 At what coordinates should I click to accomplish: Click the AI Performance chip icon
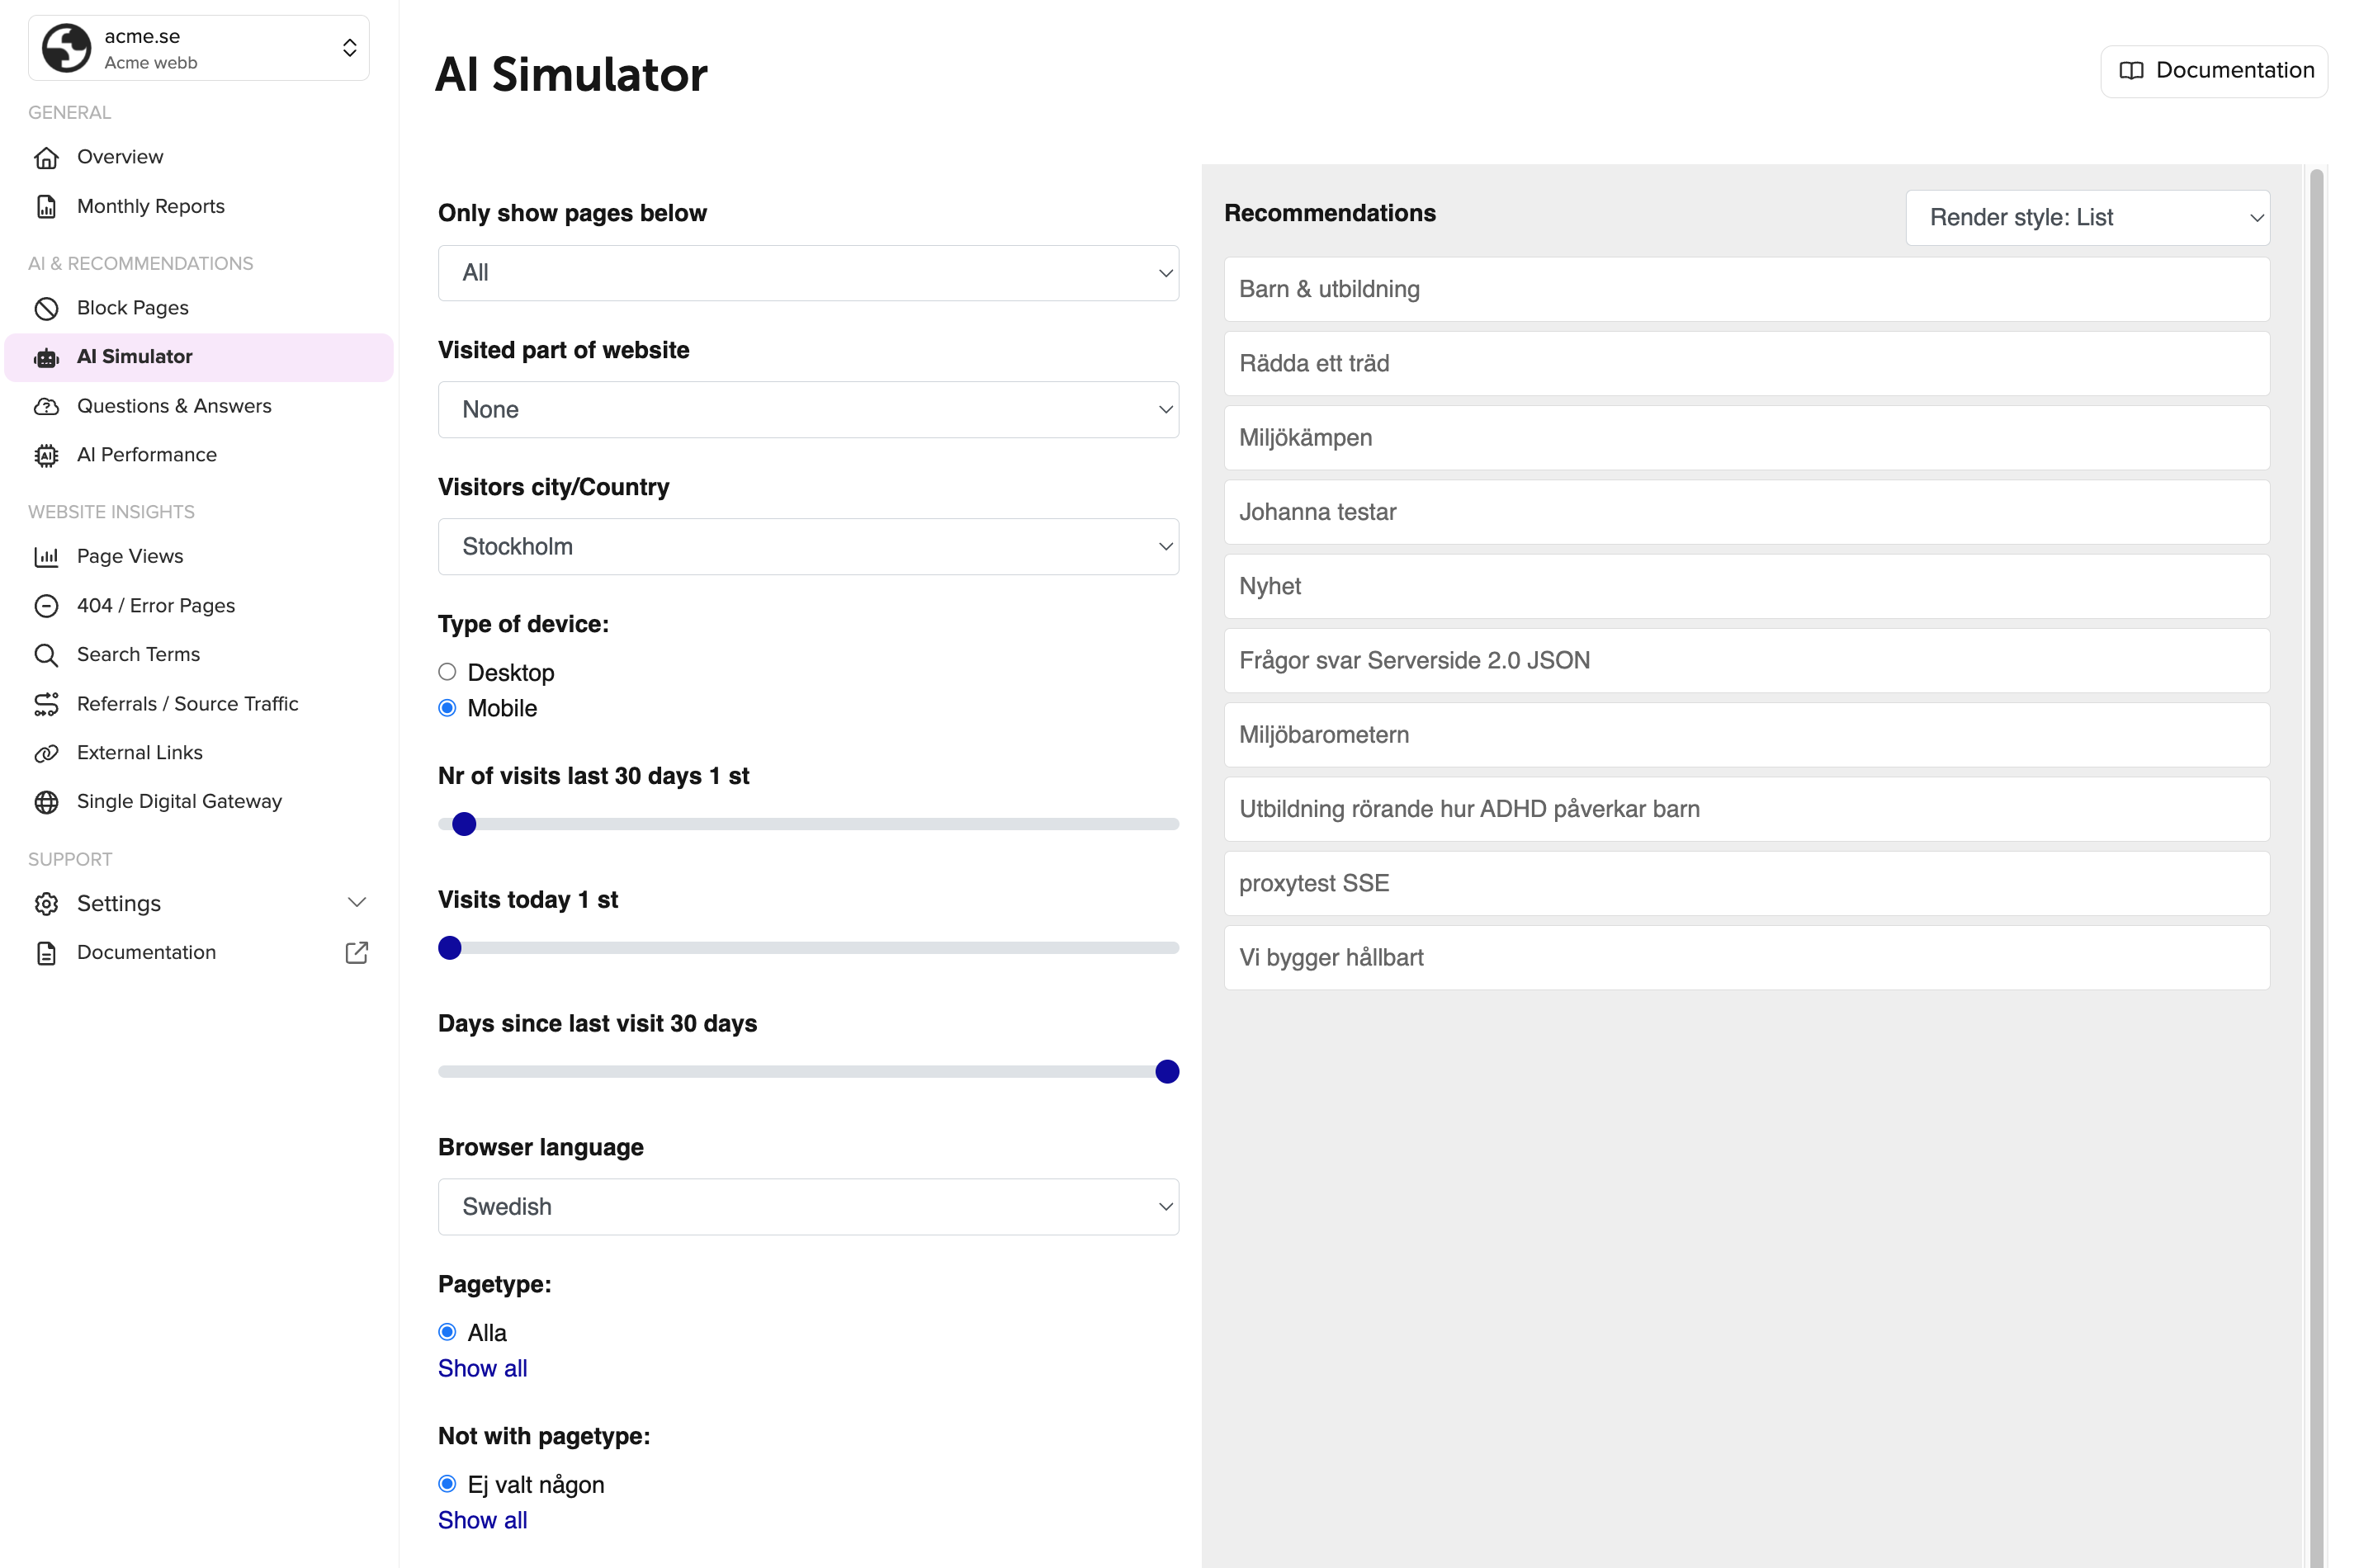pos(46,455)
